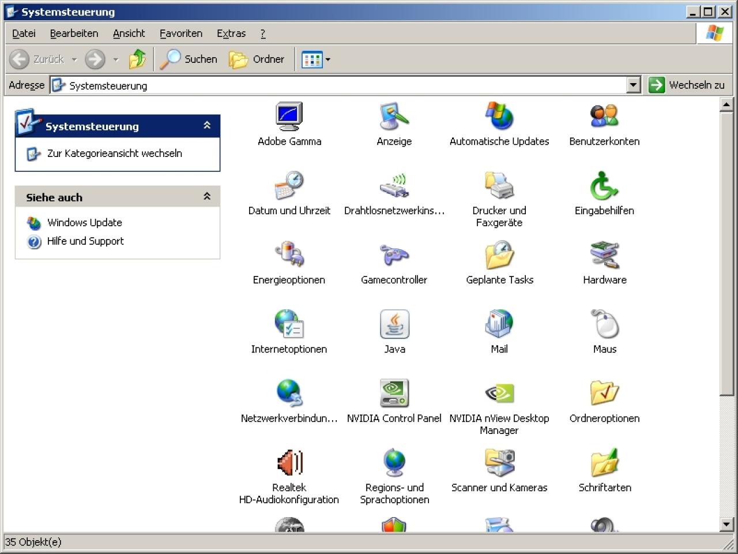
Task: Open the forward history dropdown arrow
Action: (x=115, y=59)
